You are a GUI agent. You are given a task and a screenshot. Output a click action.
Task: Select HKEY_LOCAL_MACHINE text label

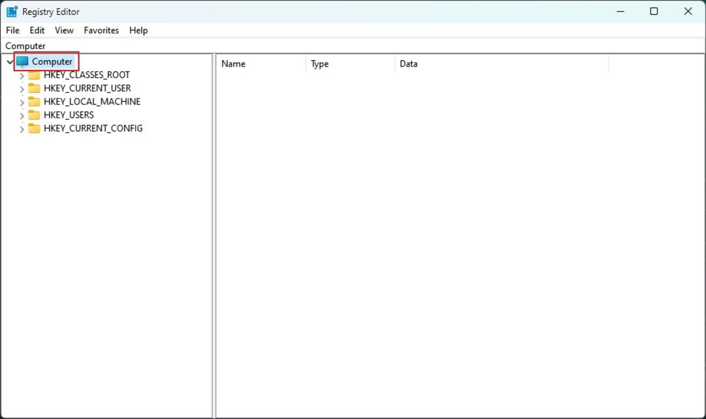[x=92, y=102]
